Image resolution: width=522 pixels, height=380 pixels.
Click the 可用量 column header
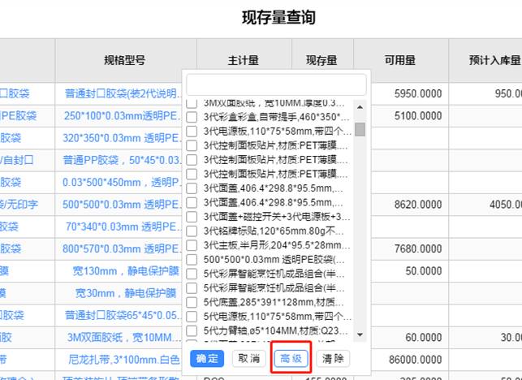[x=399, y=60]
